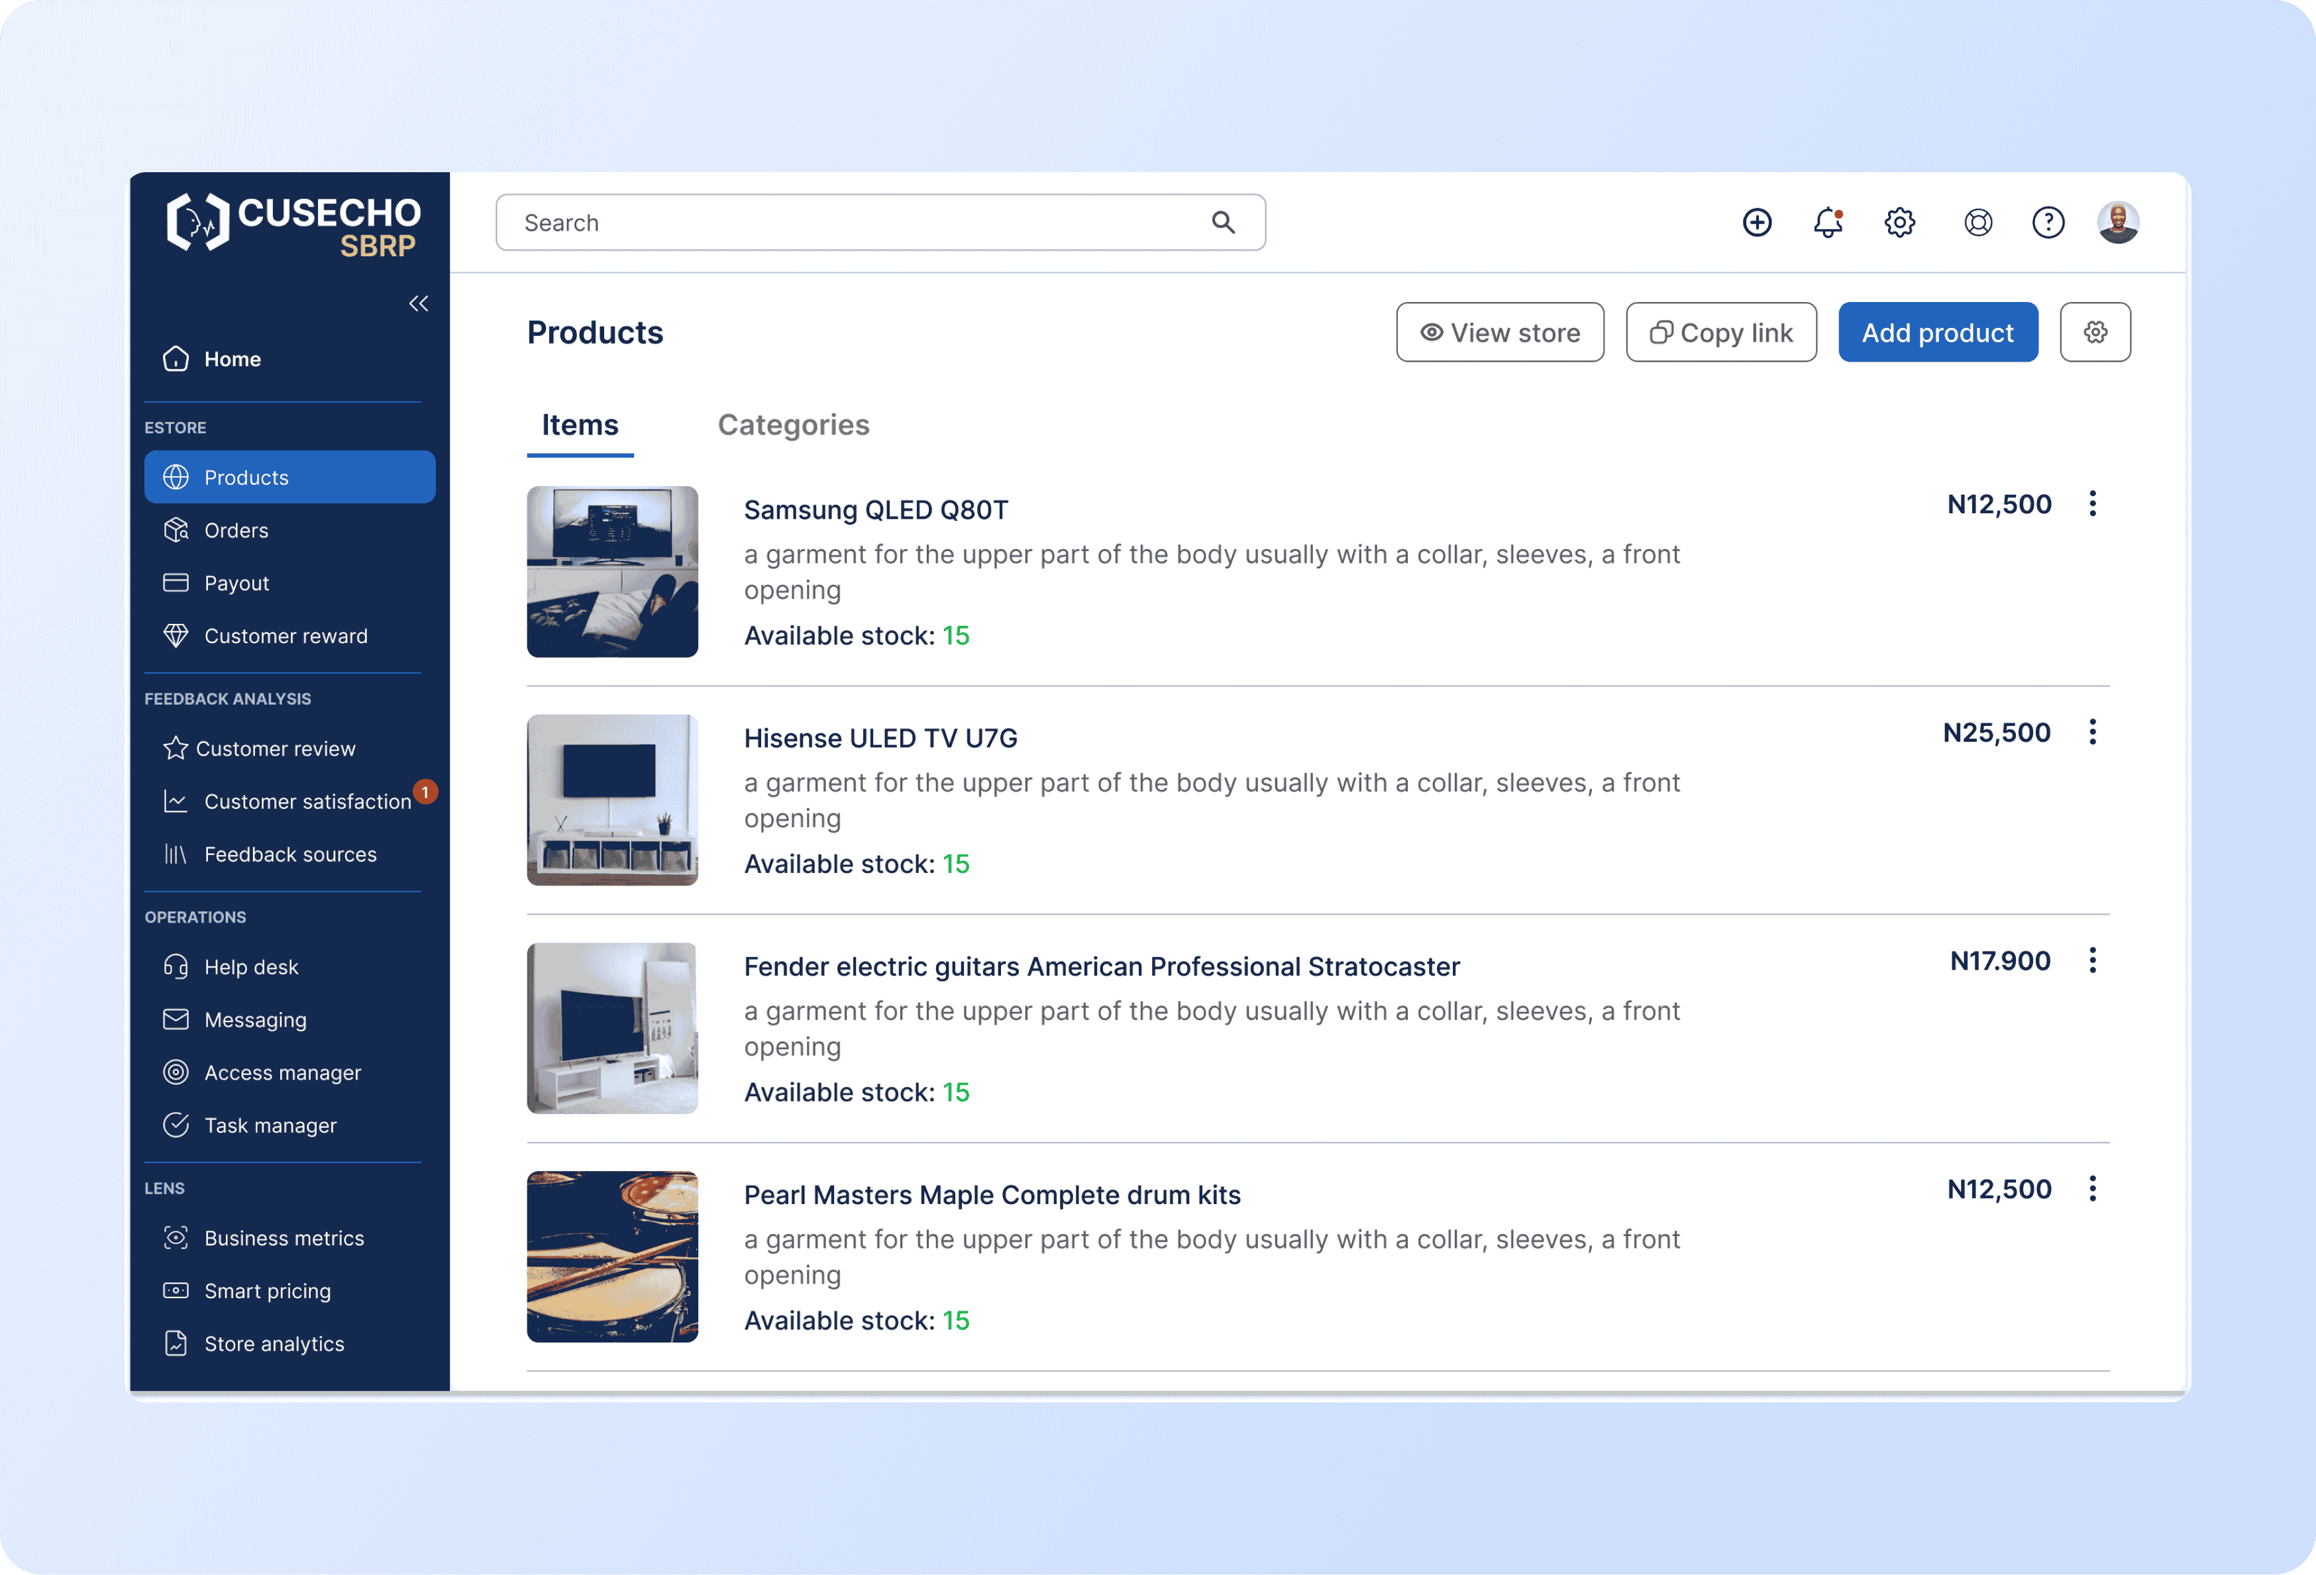
Task: Open Hisense ULED TV U7G thumbnail
Action: coord(612,800)
